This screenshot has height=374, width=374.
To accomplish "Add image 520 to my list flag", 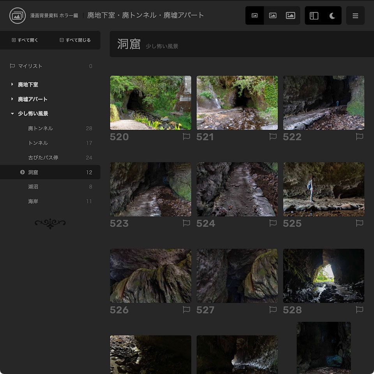I will point(186,137).
